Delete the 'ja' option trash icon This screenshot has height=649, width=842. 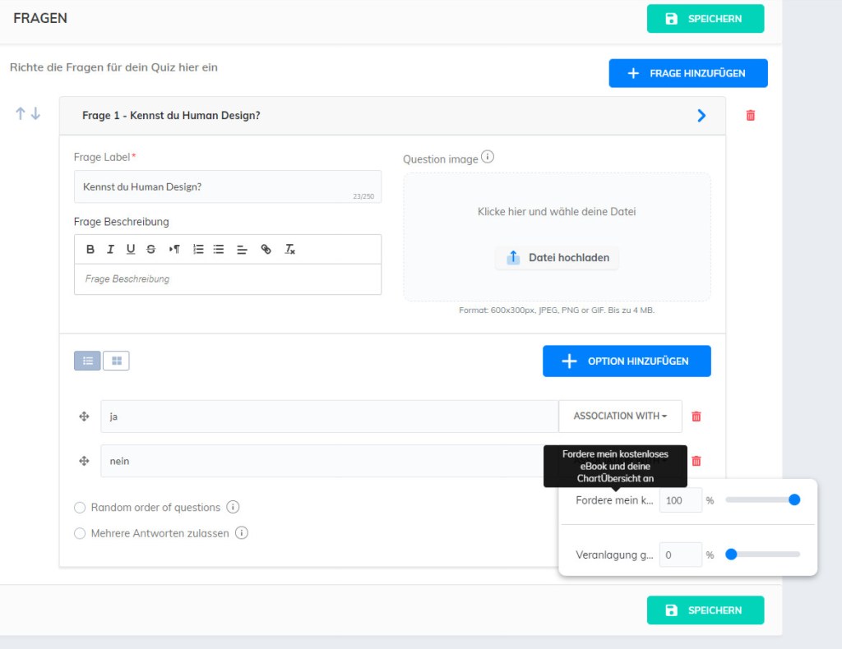(x=696, y=417)
